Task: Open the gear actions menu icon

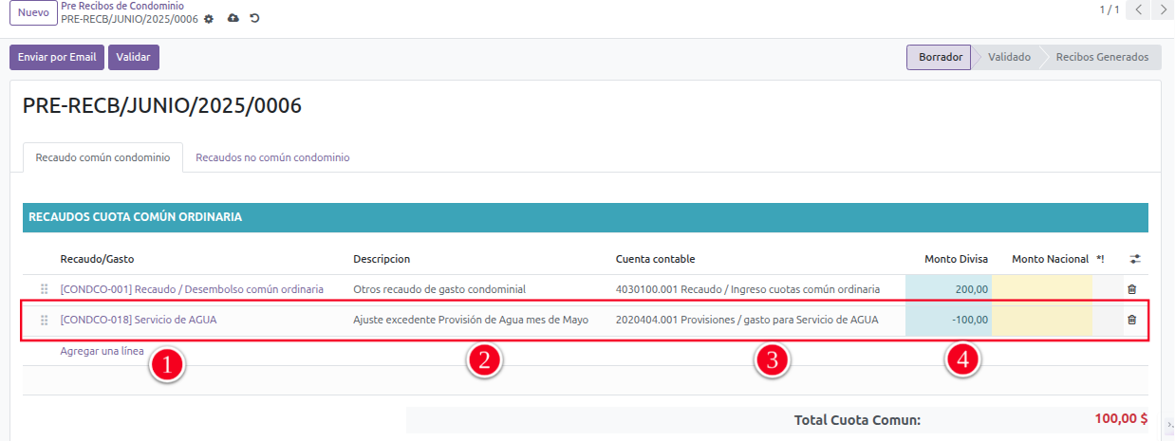Action: (x=209, y=19)
